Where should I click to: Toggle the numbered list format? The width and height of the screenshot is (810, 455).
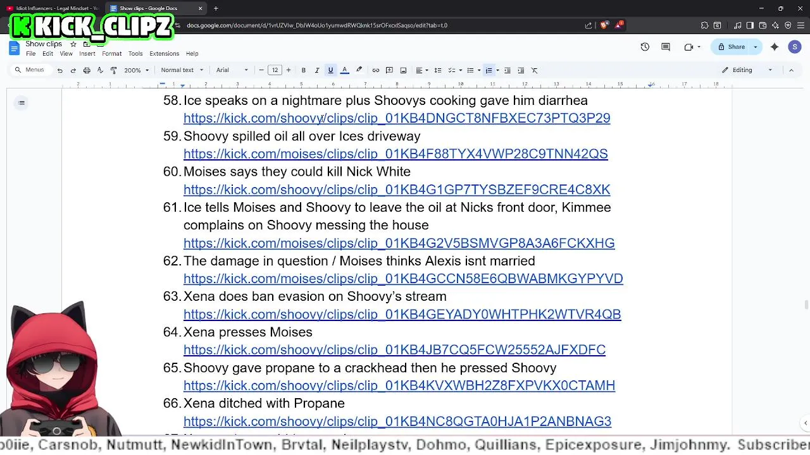pyautogui.click(x=489, y=70)
